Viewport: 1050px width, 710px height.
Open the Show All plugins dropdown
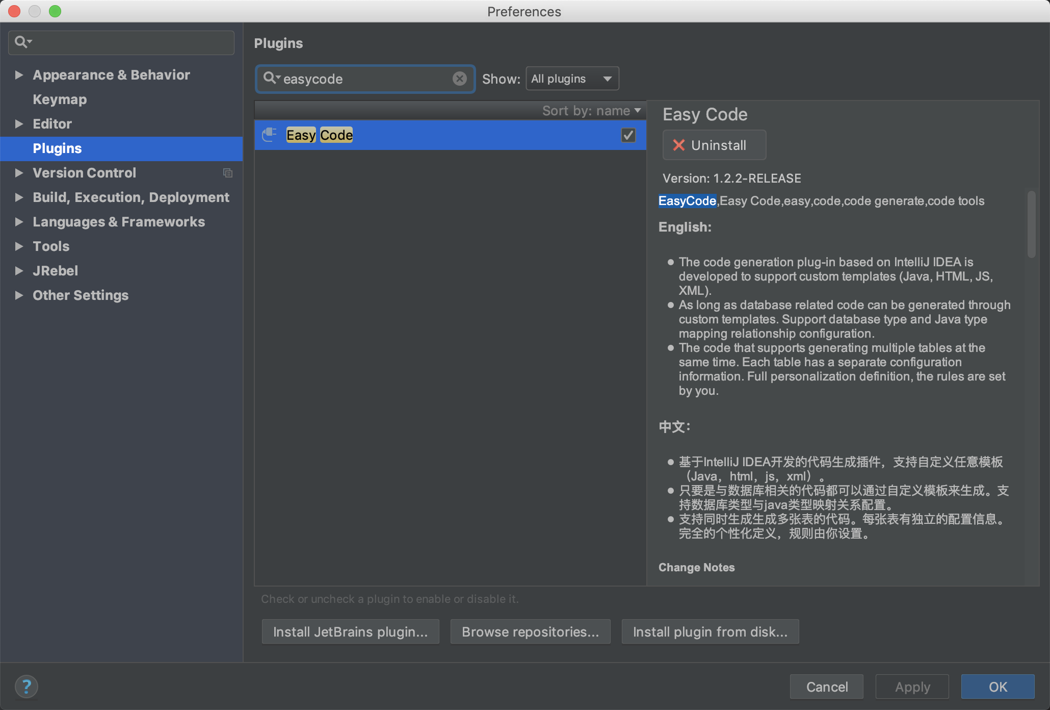coord(572,79)
